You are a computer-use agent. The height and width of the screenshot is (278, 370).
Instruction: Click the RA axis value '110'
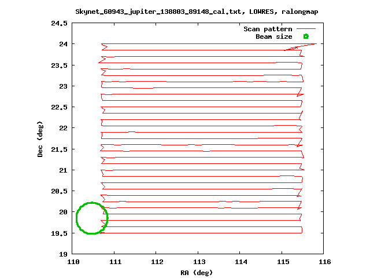[x=73, y=262]
